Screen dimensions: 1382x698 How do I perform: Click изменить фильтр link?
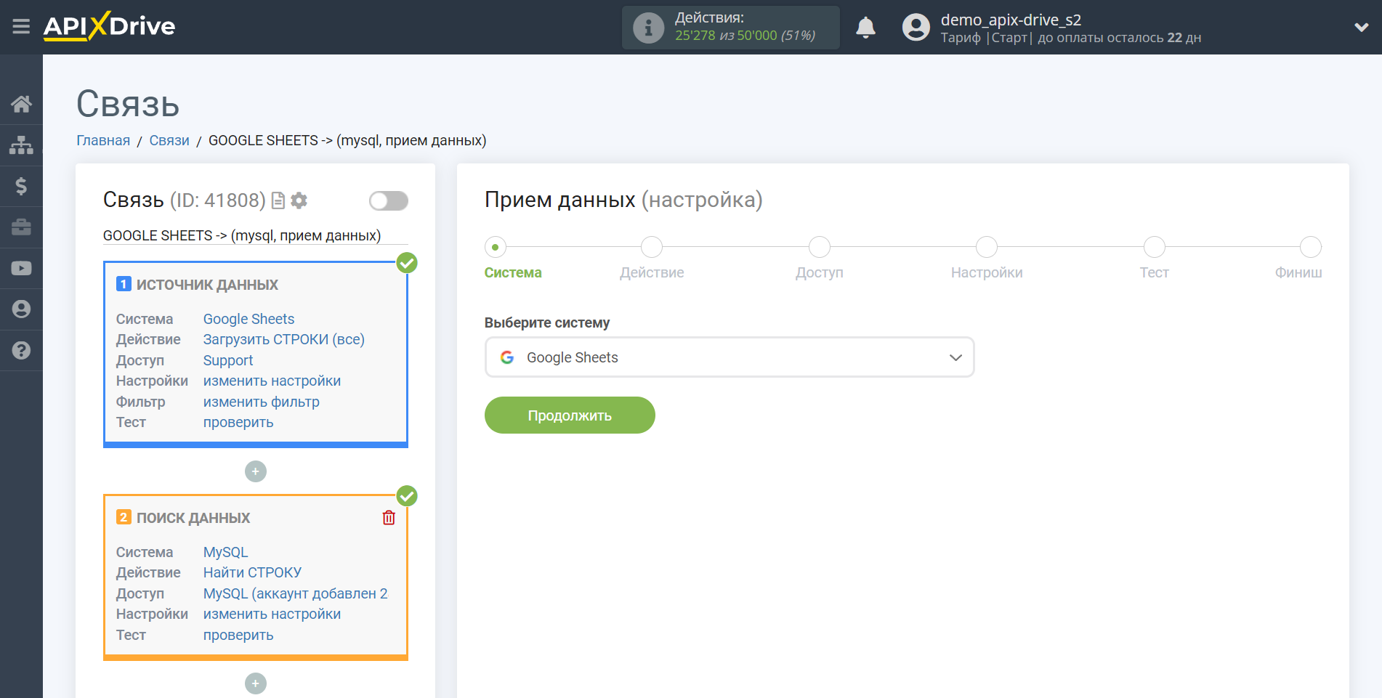click(261, 402)
